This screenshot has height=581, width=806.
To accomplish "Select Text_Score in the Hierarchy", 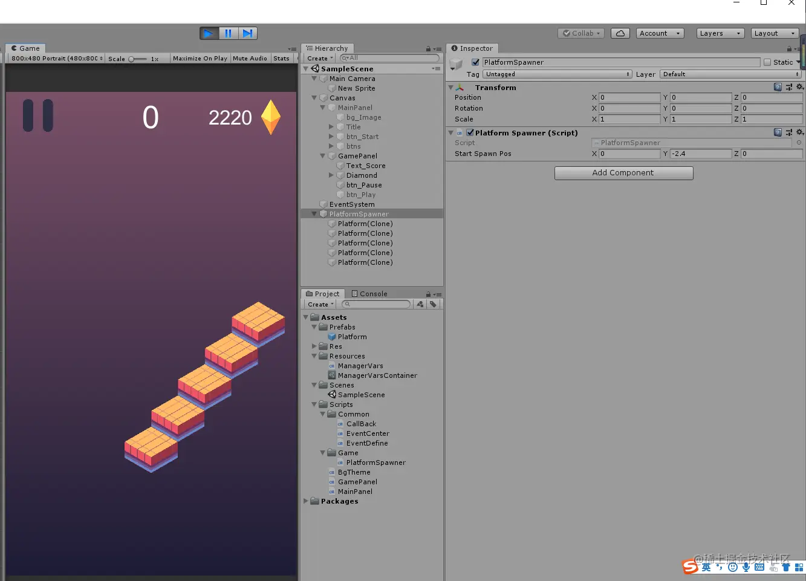I will click(x=366, y=166).
